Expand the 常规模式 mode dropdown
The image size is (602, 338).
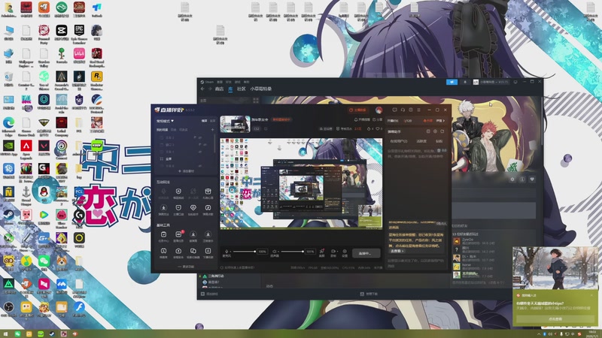(165, 121)
